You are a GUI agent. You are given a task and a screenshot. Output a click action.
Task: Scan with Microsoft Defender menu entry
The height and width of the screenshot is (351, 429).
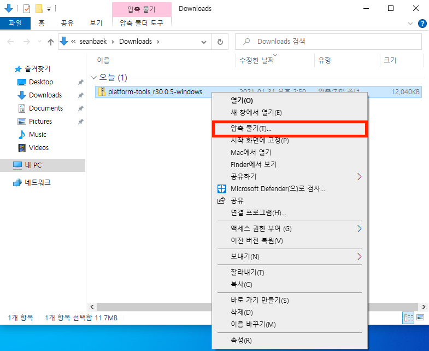(290, 189)
